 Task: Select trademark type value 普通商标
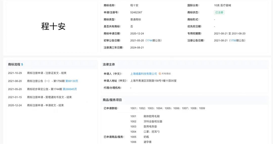pyautogui.click(x=136, y=19)
